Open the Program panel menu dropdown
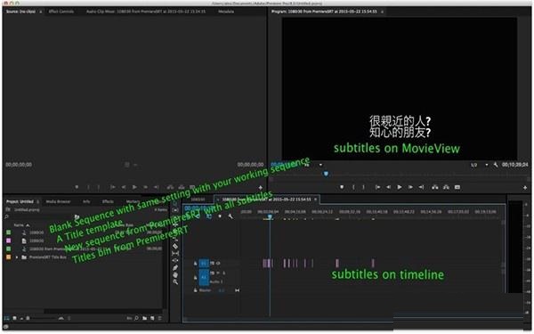 tap(382, 12)
